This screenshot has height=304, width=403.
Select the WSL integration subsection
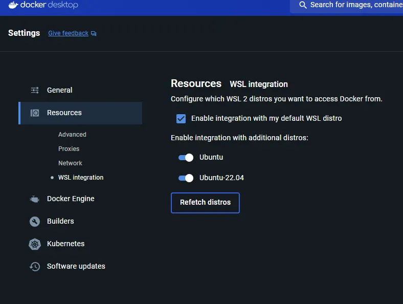(81, 178)
